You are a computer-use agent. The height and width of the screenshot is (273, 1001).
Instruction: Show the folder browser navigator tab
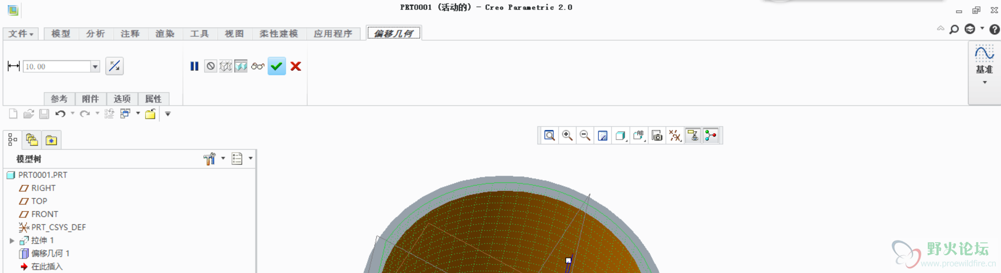tap(32, 140)
